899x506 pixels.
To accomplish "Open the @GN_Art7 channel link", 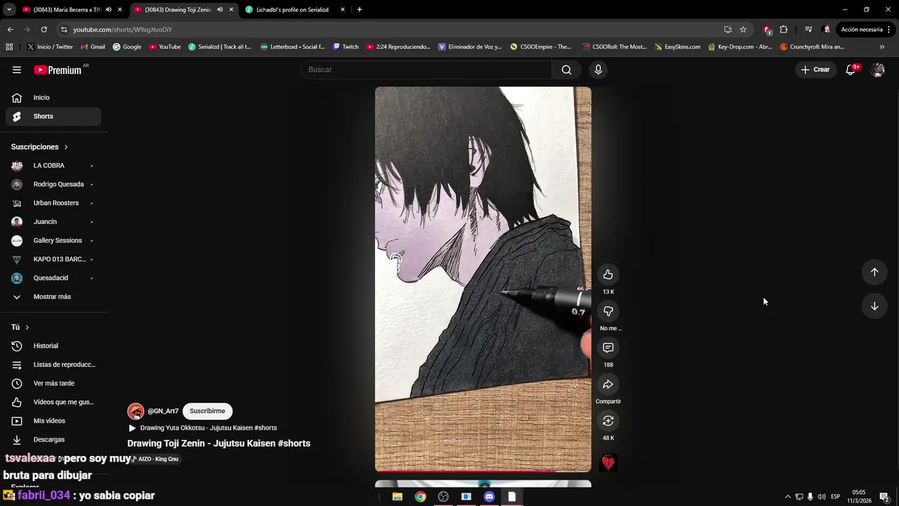I will 162,411.
